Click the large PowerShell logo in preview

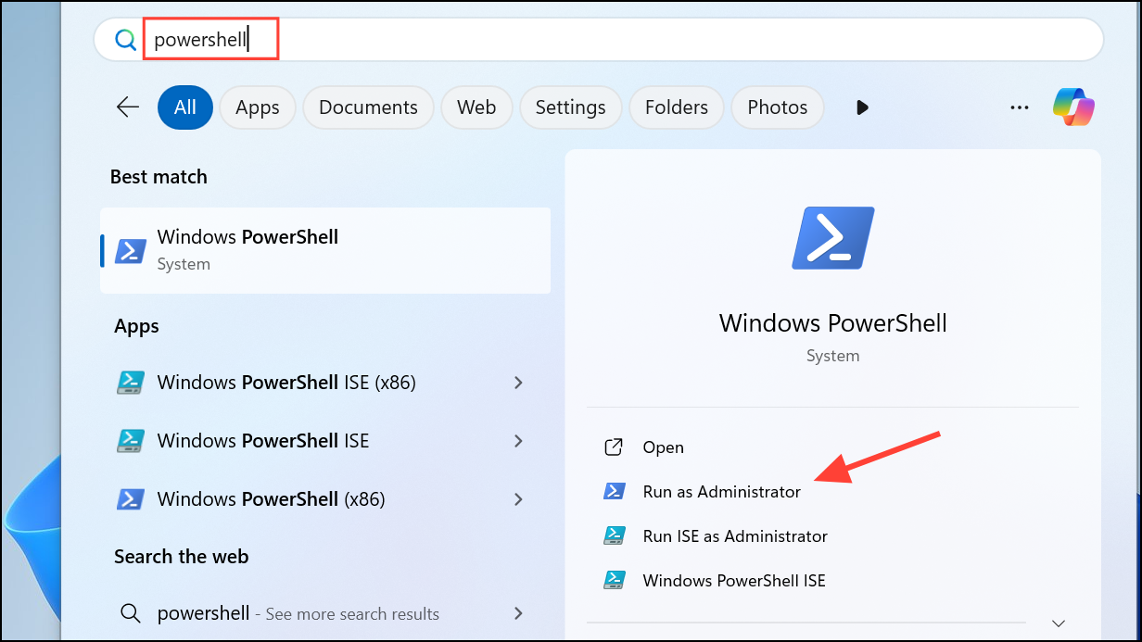832,238
